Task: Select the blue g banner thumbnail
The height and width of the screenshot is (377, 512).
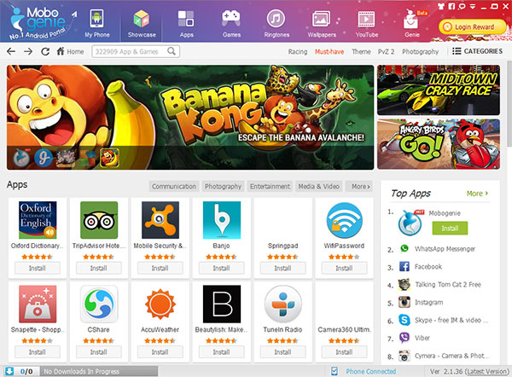Action: coord(44,158)
